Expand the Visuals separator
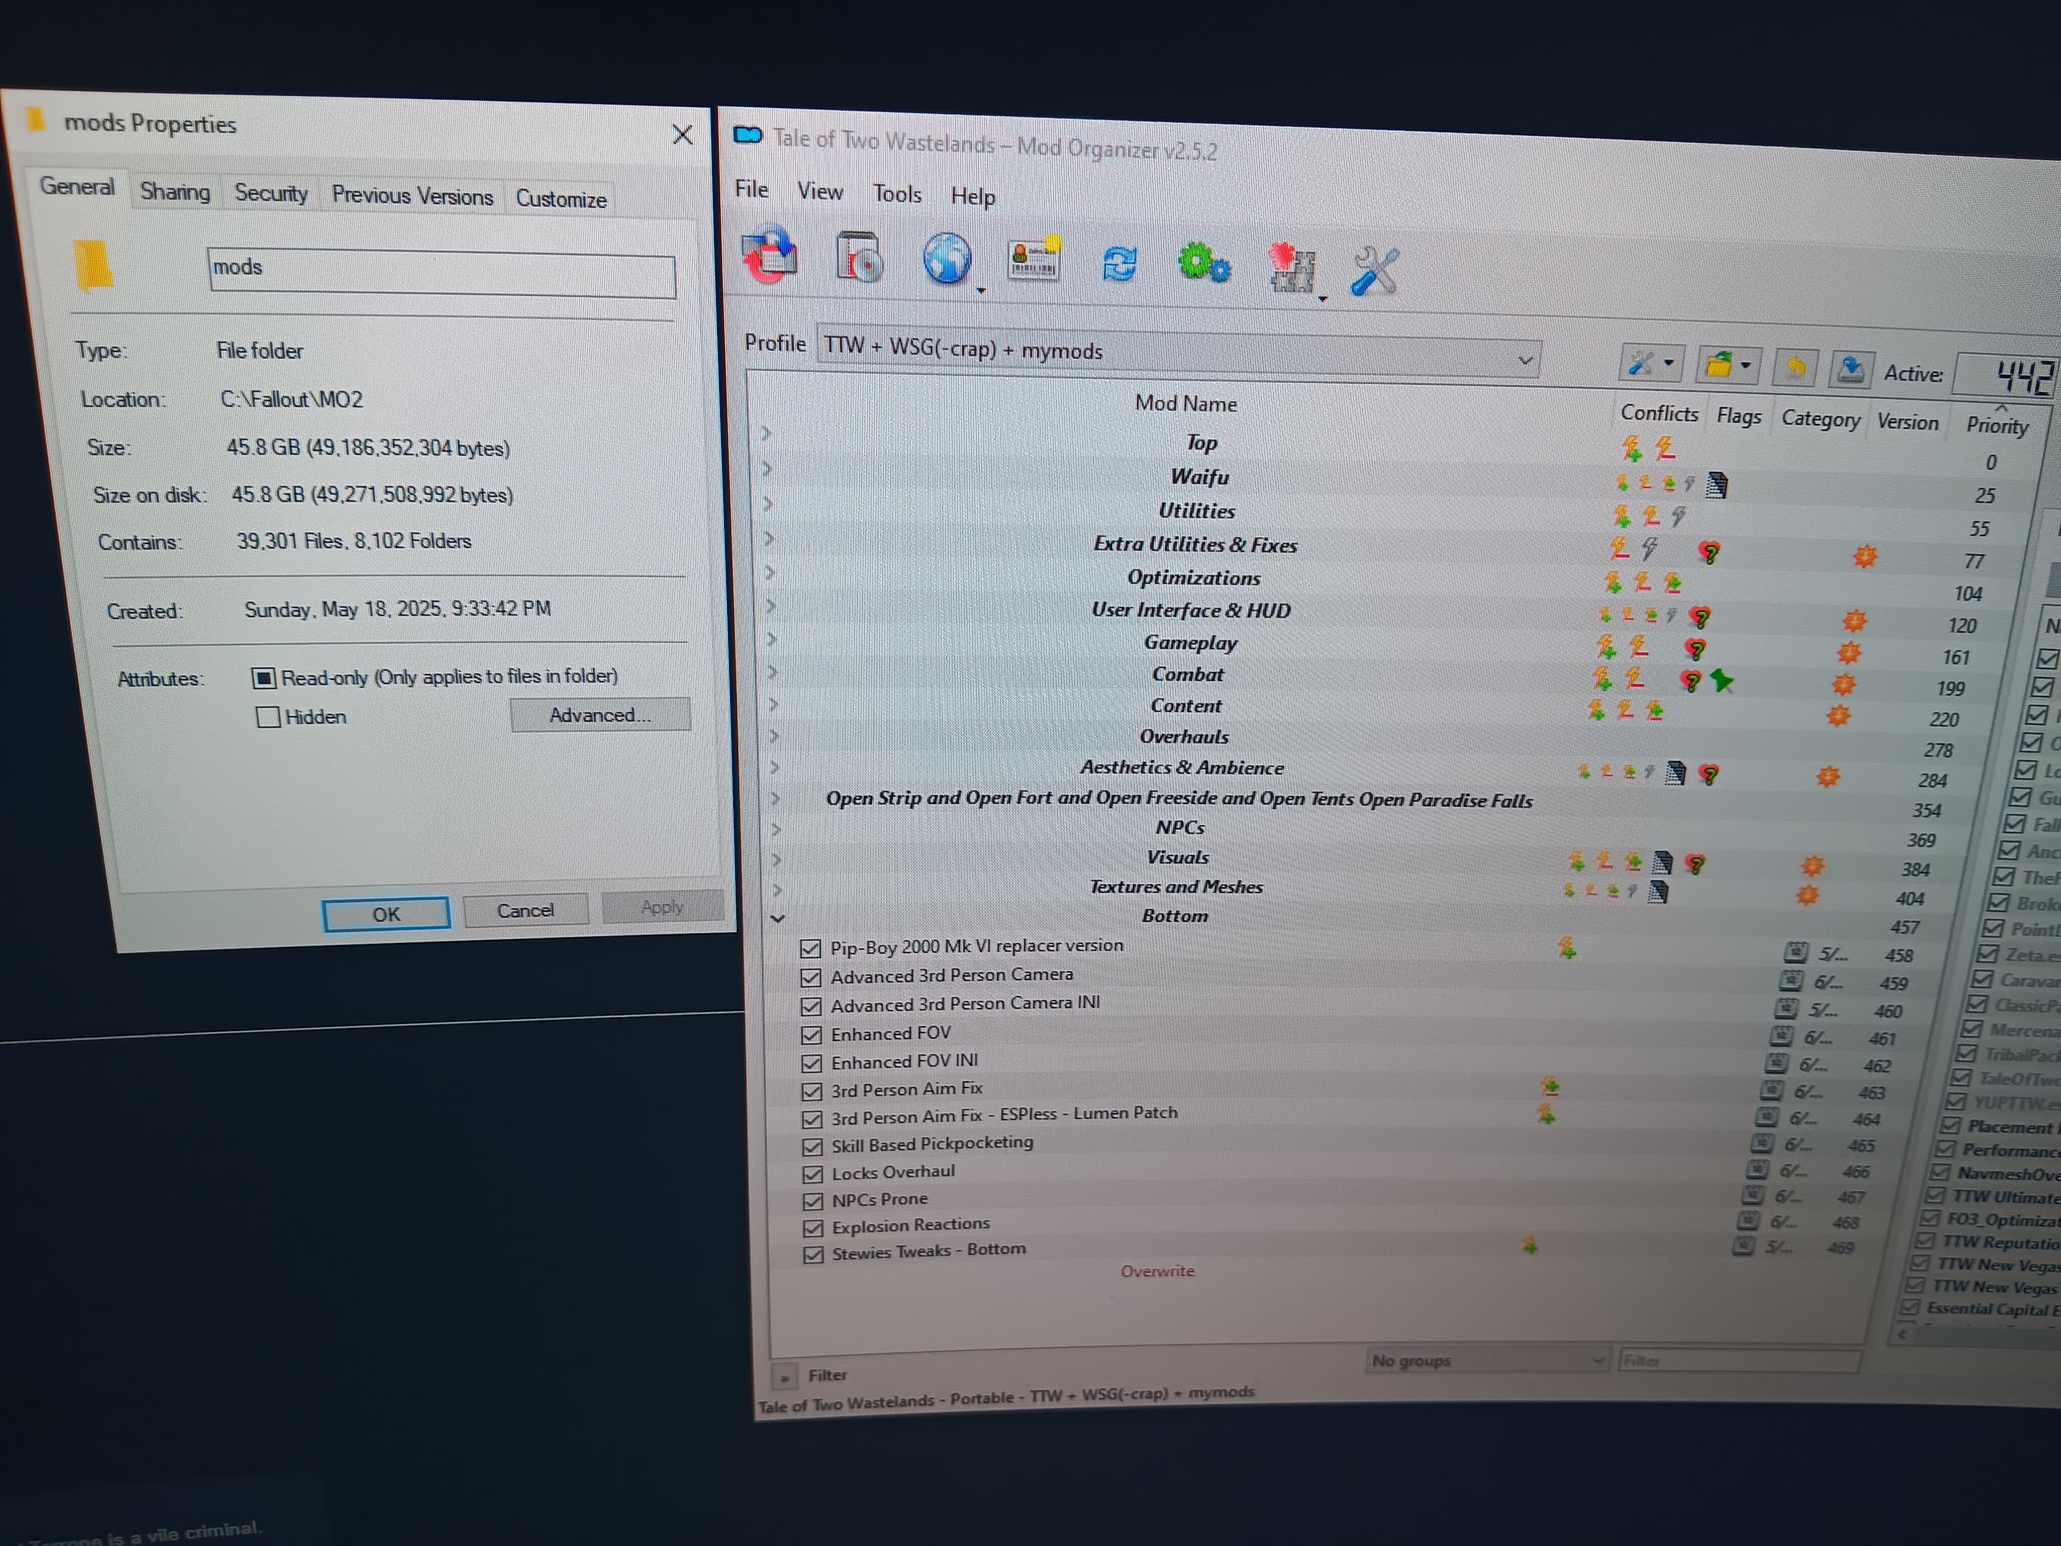Viewport: 2061px width, 1546px height. (x=776, y=859)
